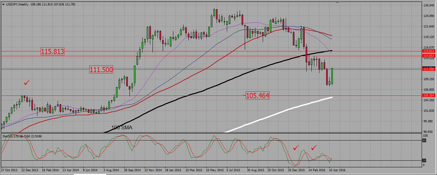
Task: Click the 99.390 price axis value
Action: [x=429, y=121]
